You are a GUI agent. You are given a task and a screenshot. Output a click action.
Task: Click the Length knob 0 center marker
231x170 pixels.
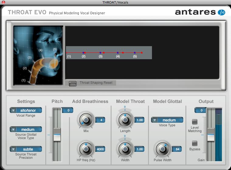coord(125,107)
